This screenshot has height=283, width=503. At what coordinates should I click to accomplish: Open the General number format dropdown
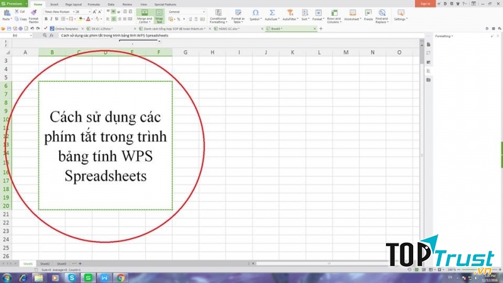[x=204, y=12]
